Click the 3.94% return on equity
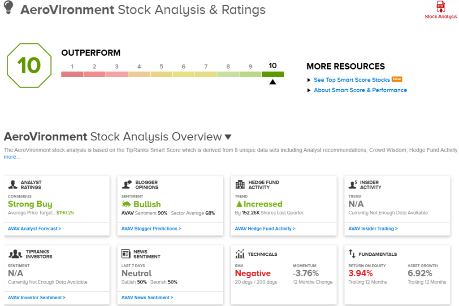The height and width of the screenshot is (306, 459). pos(361,273)
